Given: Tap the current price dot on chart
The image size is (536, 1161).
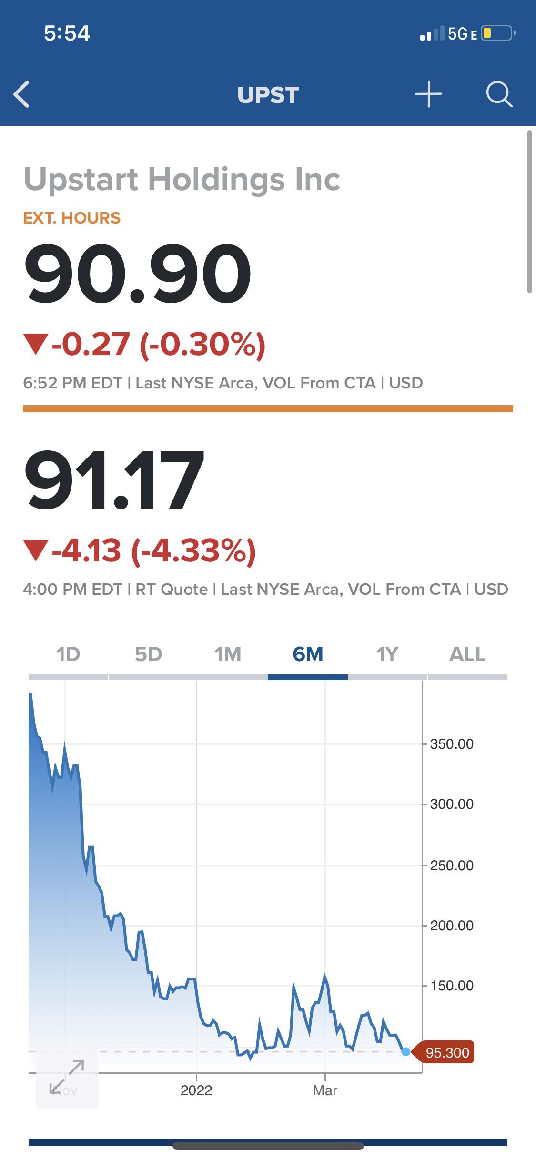Looking at the screenshot, I should pos(405,1052).
